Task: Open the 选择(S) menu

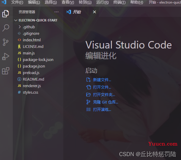Action: point(51,2)
